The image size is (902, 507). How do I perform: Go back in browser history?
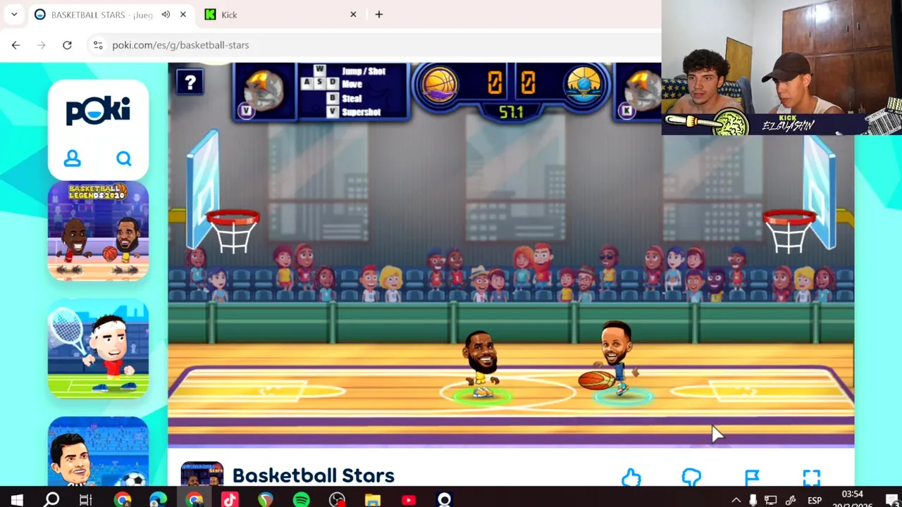pyautogui.click(x=16, y=45)
